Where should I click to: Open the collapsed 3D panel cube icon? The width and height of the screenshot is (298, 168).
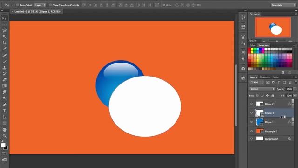(x=243, y=69)
